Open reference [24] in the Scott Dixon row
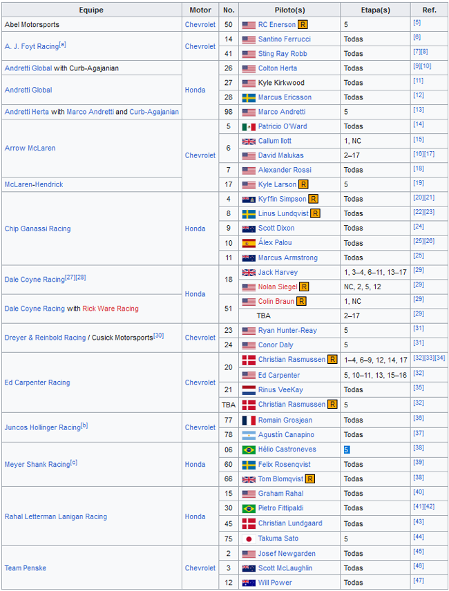 pos(419,226)
